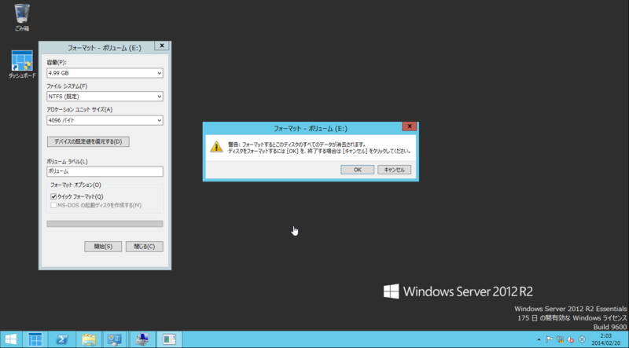Click the 閉じる(C) button
The image size is (629, 348).
point(145,247)
